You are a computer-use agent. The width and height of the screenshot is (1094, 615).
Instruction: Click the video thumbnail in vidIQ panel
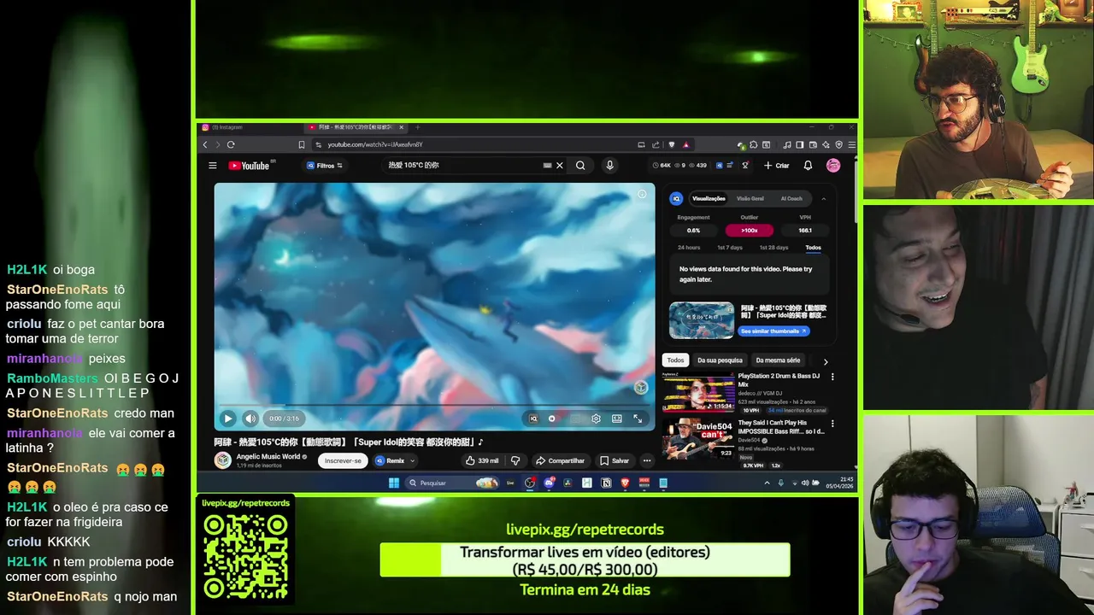click(x=702, y=320)
